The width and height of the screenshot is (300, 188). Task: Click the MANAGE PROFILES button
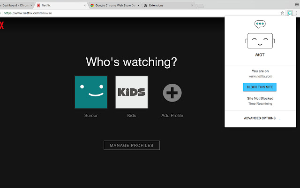(132, 145)
